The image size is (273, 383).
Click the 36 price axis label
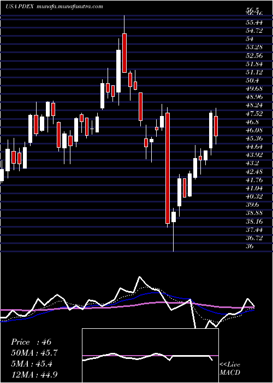pos(250,246)
